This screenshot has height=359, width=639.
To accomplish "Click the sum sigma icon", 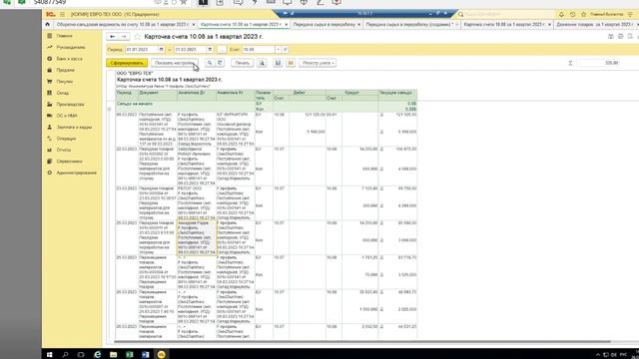I will pyautogui.click(x=570, y=63).
